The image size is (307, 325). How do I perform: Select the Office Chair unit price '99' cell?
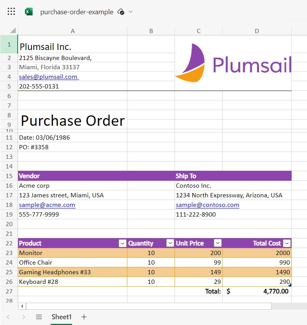[199, 262]
